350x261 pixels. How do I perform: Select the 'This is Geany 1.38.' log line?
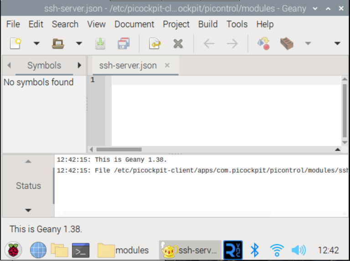pos(112,160)
